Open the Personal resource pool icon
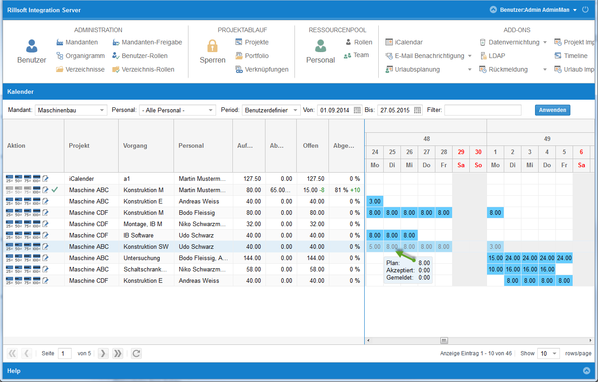Screen dimensions: 598x382 [320, 46]
